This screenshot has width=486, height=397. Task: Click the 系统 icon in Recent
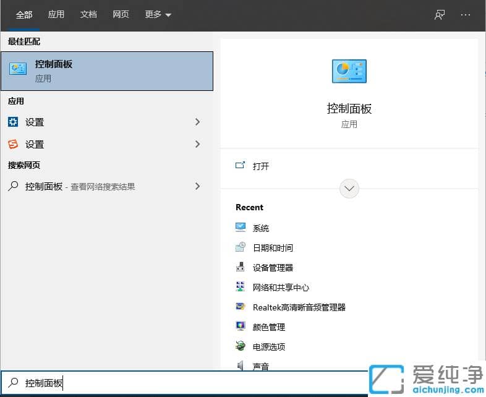pos(241,228)
